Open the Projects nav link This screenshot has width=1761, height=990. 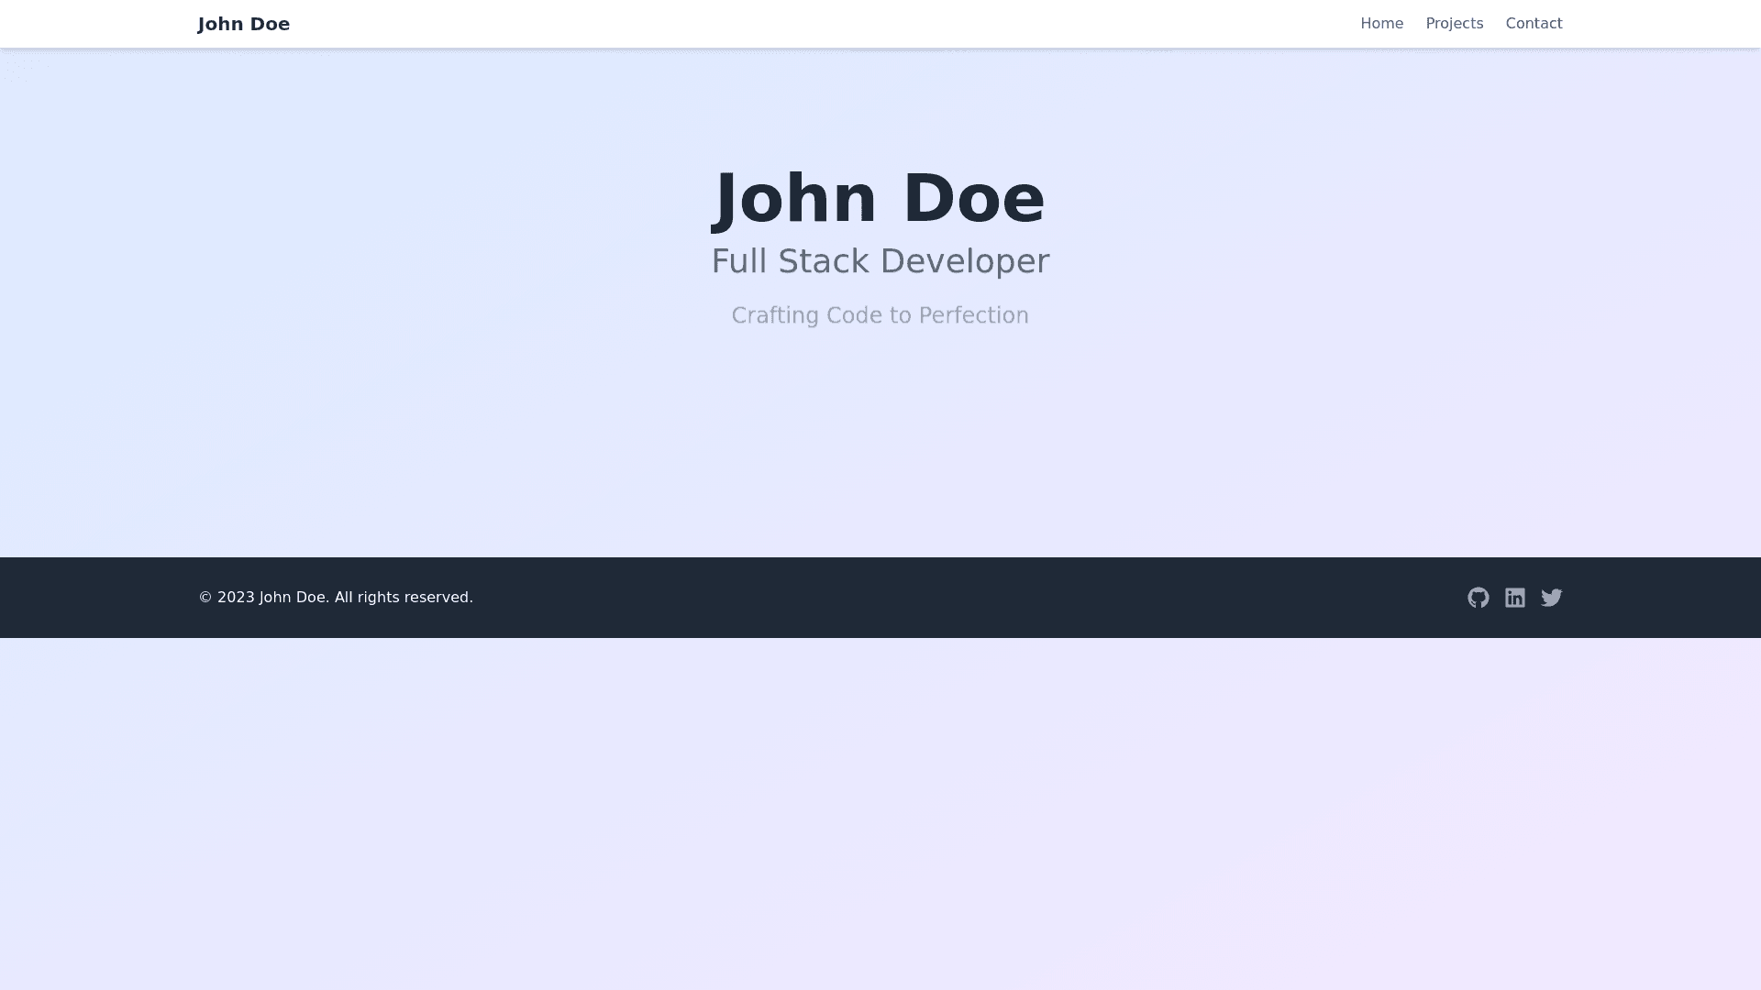click(1454, 24)
